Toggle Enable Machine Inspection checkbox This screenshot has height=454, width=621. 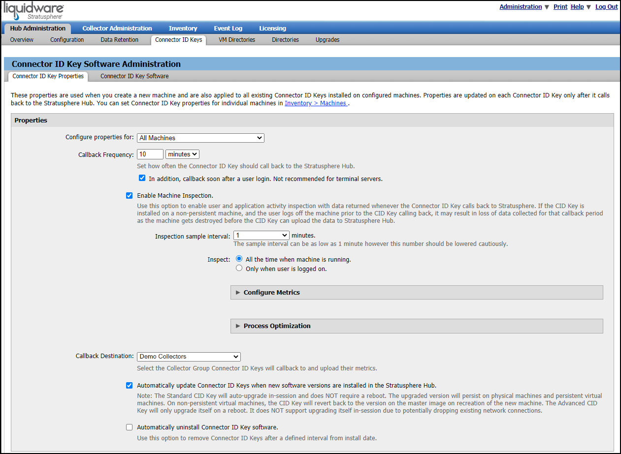[x=130, y=195]
